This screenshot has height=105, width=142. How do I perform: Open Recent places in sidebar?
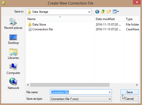tap(13, 24)
